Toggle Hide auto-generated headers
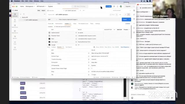This screenshot has height=104, width=185. (62, 27)
